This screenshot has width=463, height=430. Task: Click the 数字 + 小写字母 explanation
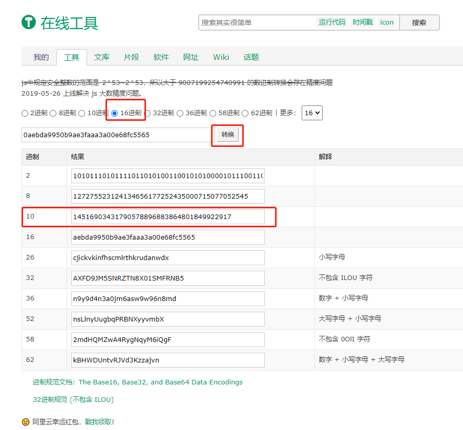point(344,298)
